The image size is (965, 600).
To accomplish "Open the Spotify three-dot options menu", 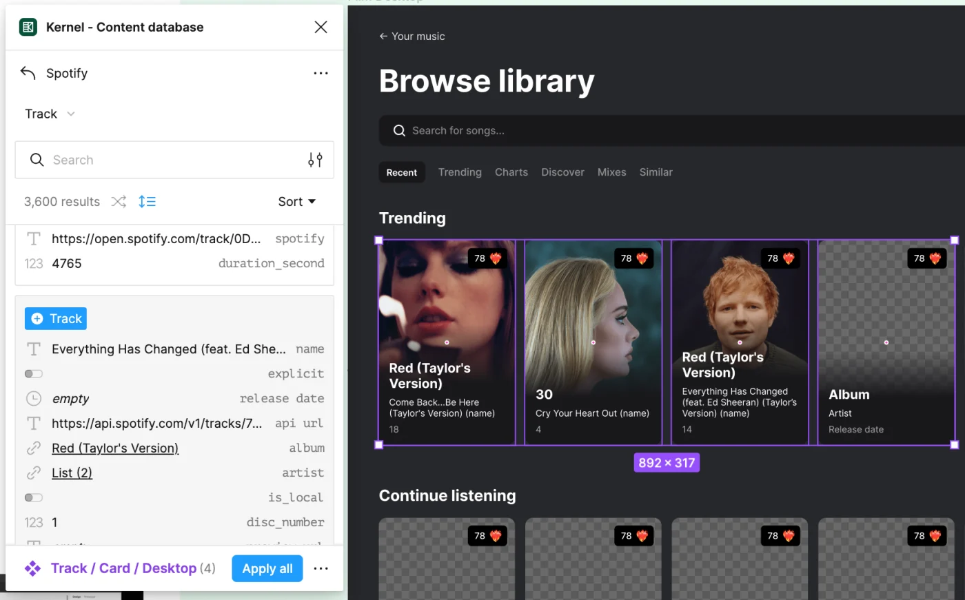I will pos(321,73).
